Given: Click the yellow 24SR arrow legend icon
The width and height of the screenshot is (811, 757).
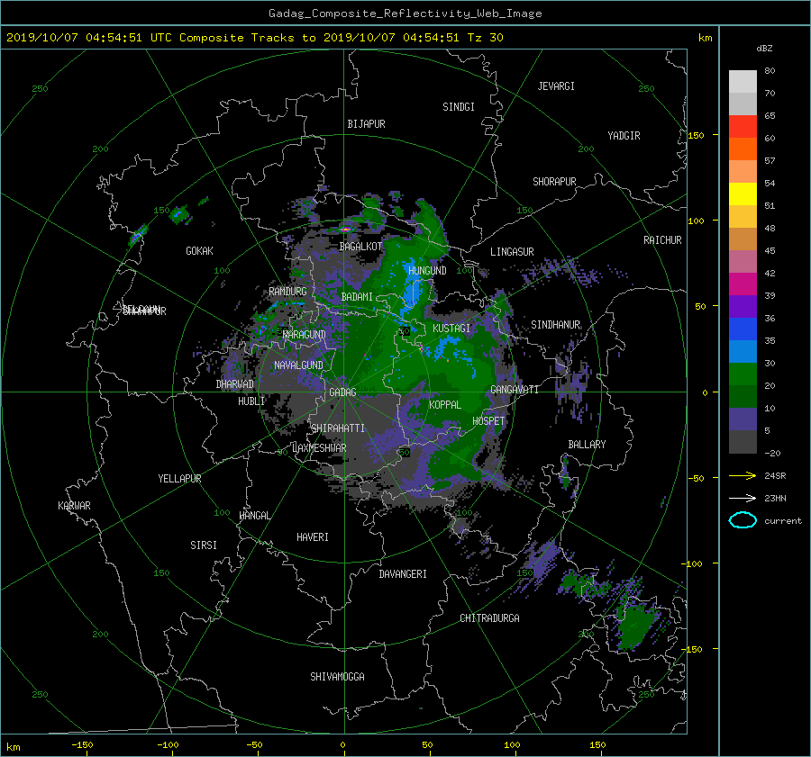Looking at the screenshot, I should (743, 475).
